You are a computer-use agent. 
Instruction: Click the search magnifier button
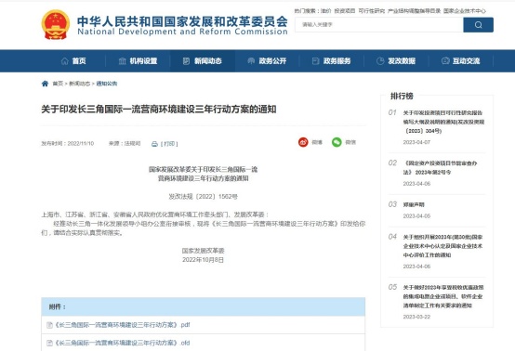(x=478, y=25)
